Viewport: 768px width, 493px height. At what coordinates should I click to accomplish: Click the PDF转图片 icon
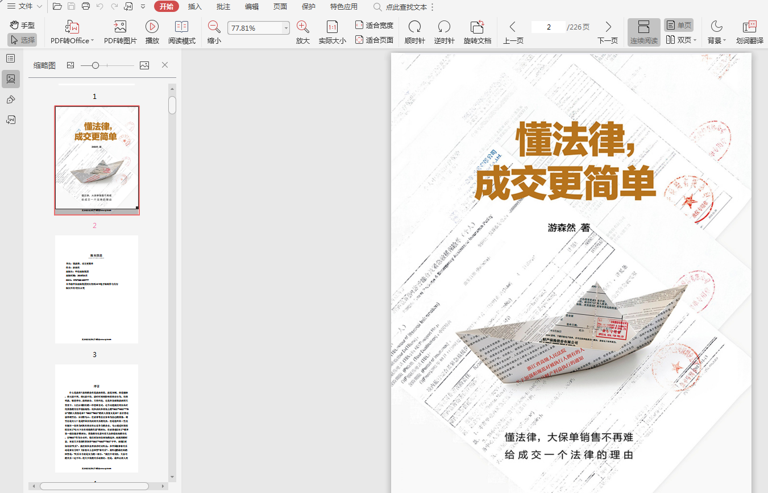point(120,27)
